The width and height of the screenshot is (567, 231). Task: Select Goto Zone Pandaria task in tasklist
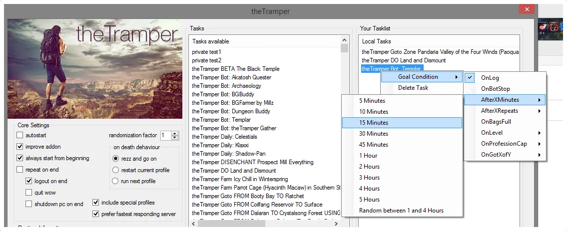(440, 52)
